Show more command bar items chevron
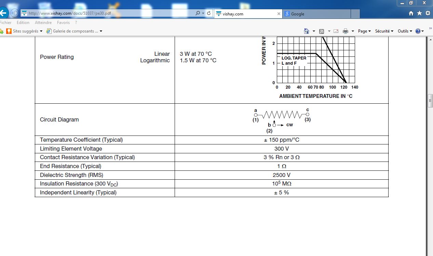 tap(430, 29)
